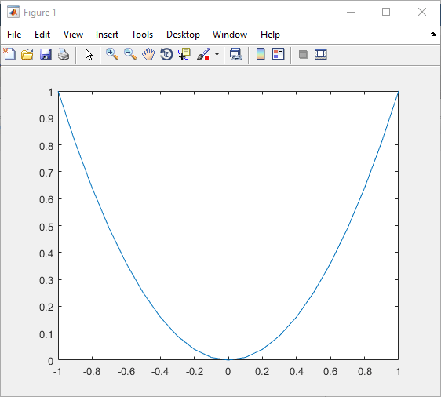Image resolution: width=441 pixels, height=397 pixels.
Task: Click the New Figure icon
Action: pos(9,54)
